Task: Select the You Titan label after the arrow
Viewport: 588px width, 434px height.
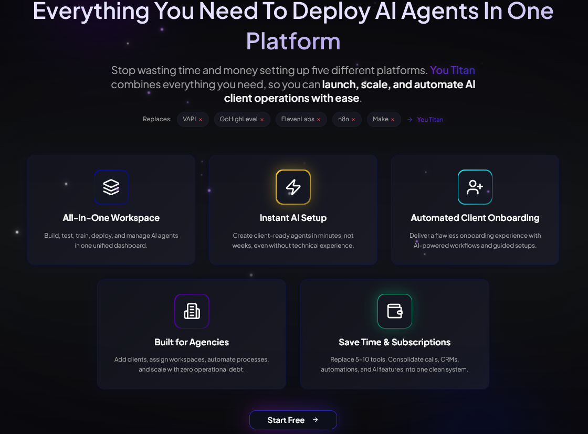Action: click(x=429, y=119)
